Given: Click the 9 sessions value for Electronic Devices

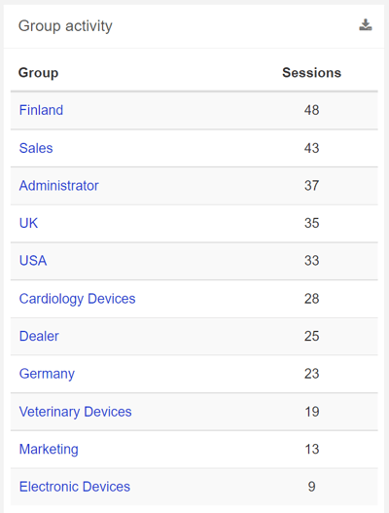Looking at the screenshot, I should [311, 487].
